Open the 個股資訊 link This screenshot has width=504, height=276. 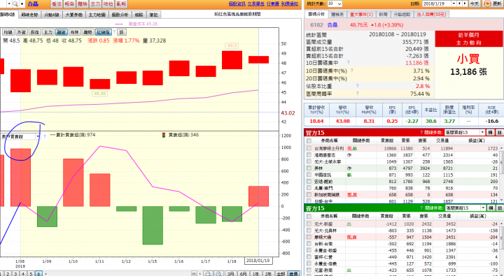237,3
